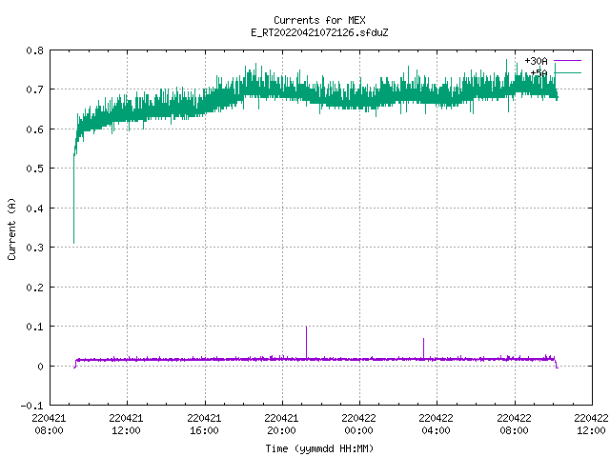Click the y-axis tick value 0.8
Image resolution: width=610 pixels, height=457 pixels.
coord(34,50)
